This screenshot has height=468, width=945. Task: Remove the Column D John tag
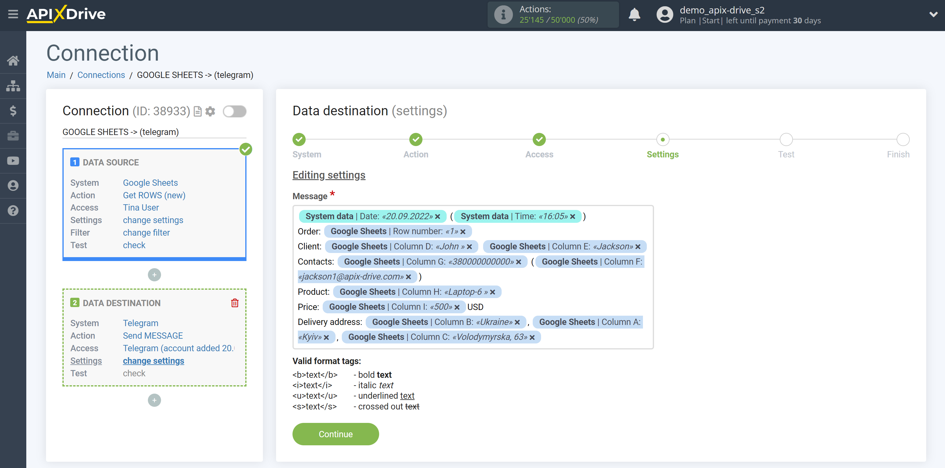(469, 247)
